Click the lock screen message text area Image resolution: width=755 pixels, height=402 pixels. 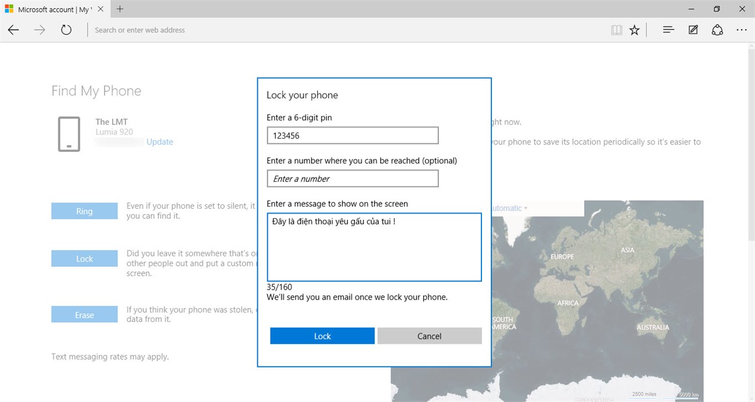pyautogui.click(x=374, y=247)
